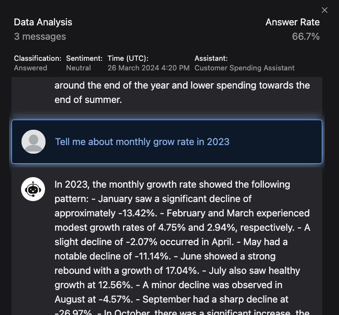Click the 26 March 2024 timestamp

148,68
